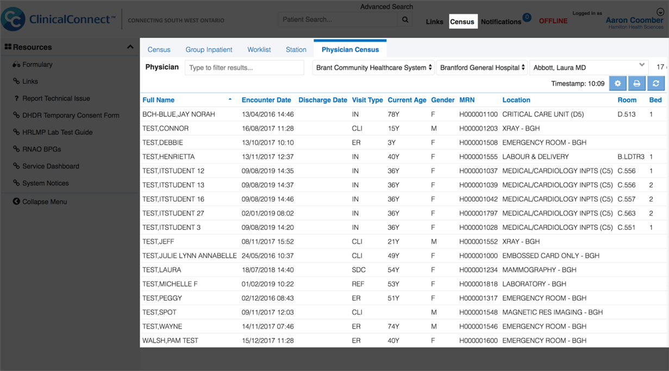Sort by the Room column header
This screenshot has height=371, width=669.
[627, 100]
